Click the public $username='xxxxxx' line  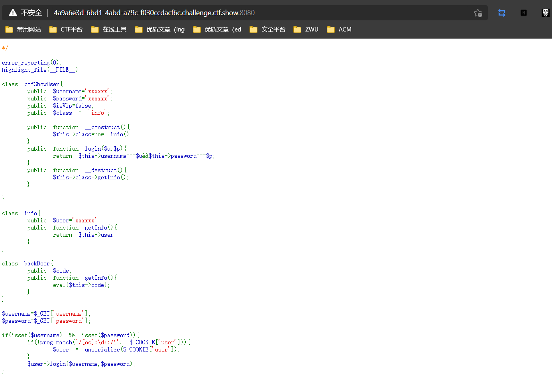[x=70, y=91]
